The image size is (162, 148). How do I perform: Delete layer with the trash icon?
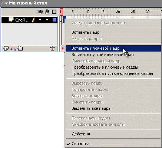52,49
